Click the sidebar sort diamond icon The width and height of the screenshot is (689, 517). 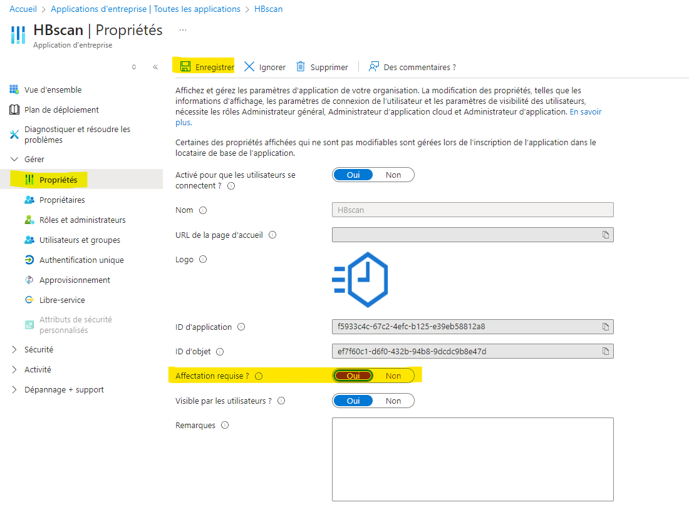point(134,67)
